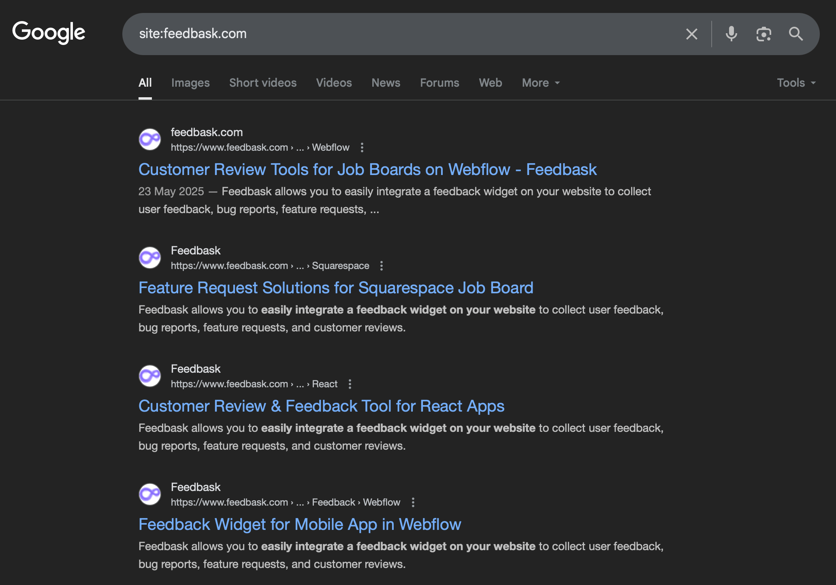Viewport: 836px width, 585px height.
Task: Click 'Feedbask' site name above Feedback › Webflow URL
Action: pyautogui.click(x=196, y=487)
